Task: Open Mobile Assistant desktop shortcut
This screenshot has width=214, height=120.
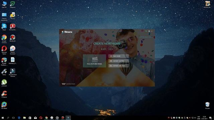Action: (x=13, y=50)
